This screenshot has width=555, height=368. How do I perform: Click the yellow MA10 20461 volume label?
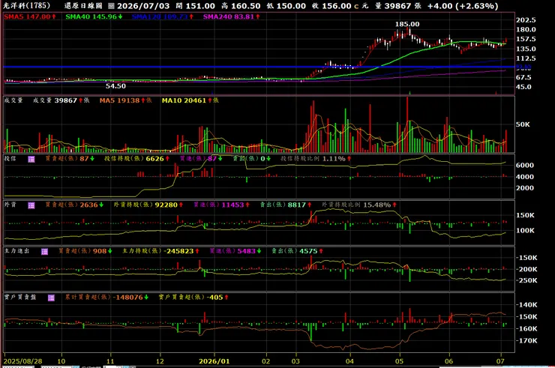(190, 100)
